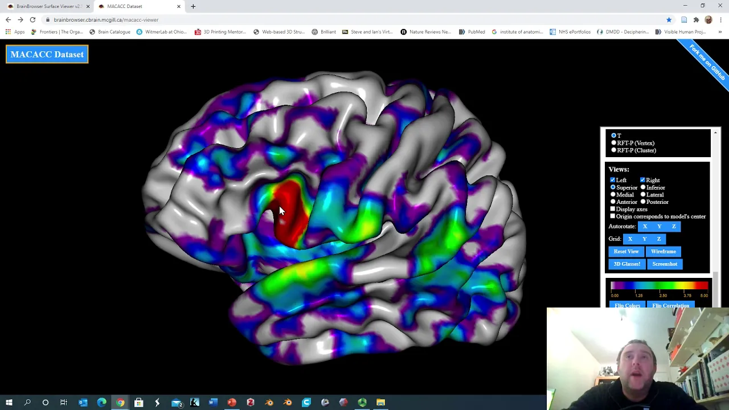
Task: Open the PubMed bookmark
Action: click(472, 32)
